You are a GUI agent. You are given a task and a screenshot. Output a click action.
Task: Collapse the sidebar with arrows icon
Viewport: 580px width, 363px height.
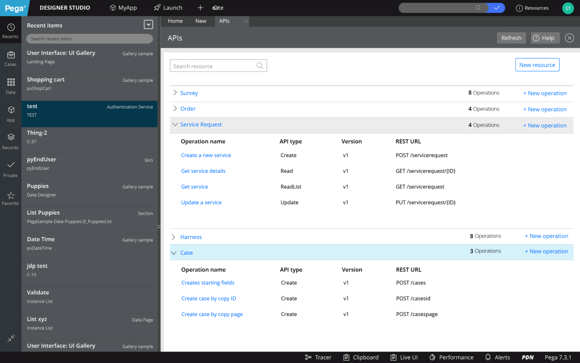11,338
